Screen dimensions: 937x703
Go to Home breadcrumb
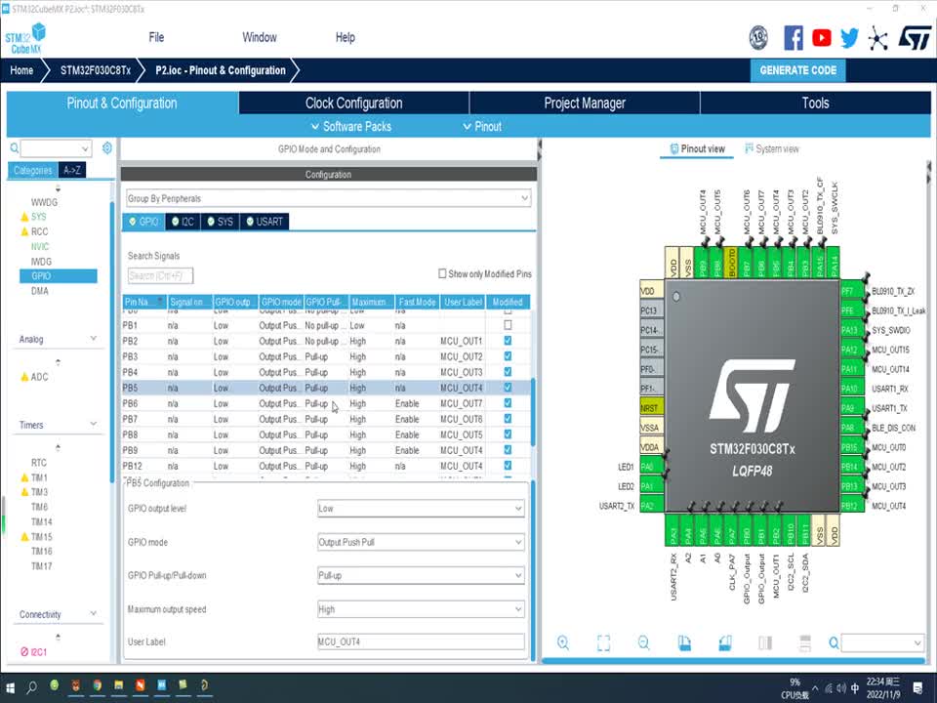(x=21, y=70)
